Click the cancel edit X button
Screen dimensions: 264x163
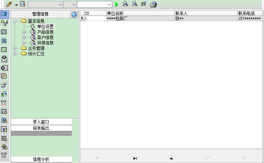point(244,158)
